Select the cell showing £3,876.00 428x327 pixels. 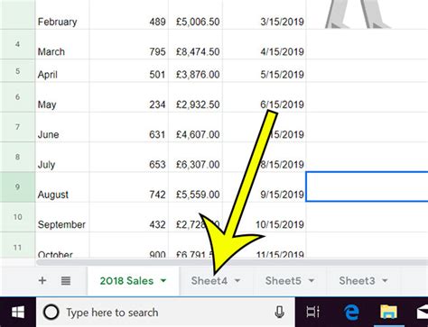click(196, 71)
